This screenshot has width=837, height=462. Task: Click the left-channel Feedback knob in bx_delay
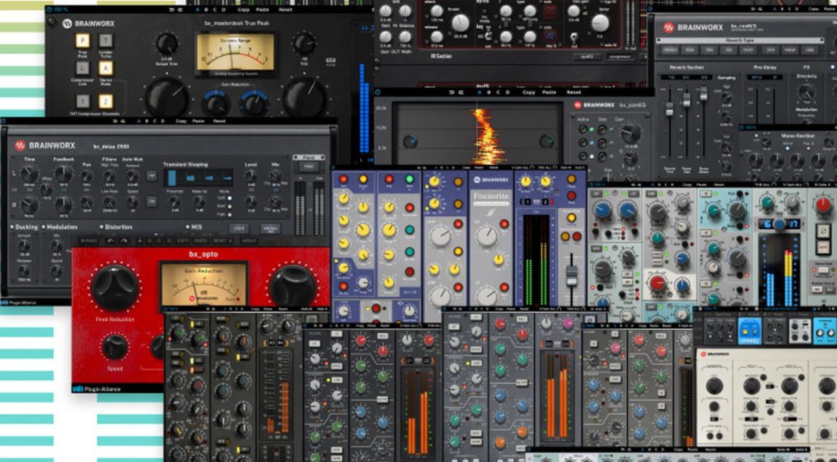click(64, 173)
